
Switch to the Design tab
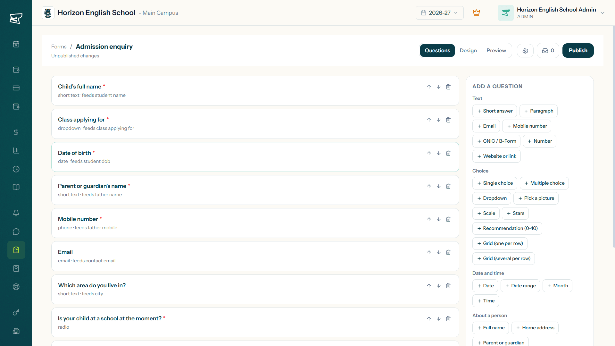[x=468, y=51]
